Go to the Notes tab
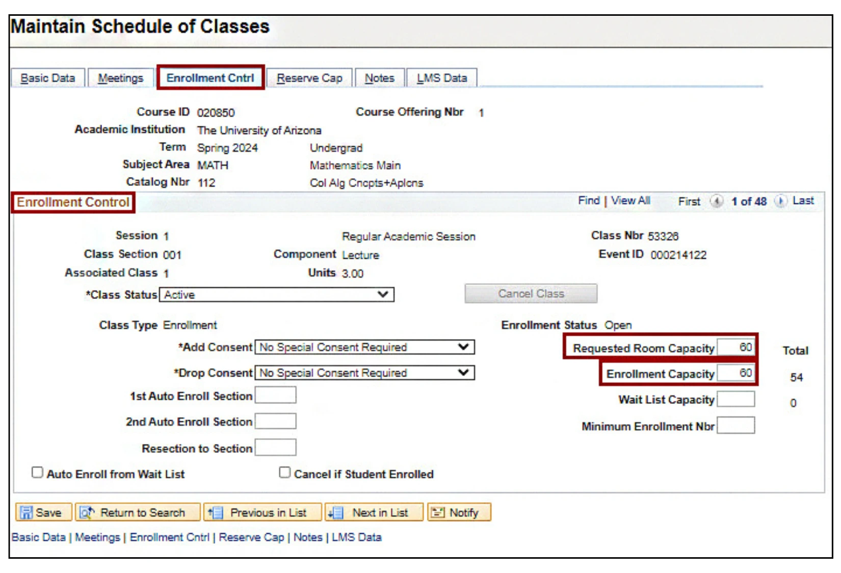Screen dimensions: 841x573 click(x=380, y=78)
